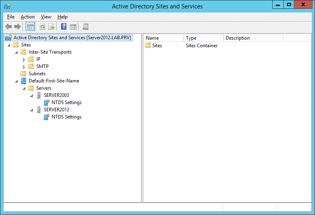The width and height of the screenshot is (315, 215).
Task: Click NTDS Settings icon under SERVER2012
Action: pyautogui.click(x=47, y=117)
